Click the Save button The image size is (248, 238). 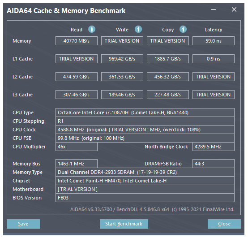coord(23,224)
